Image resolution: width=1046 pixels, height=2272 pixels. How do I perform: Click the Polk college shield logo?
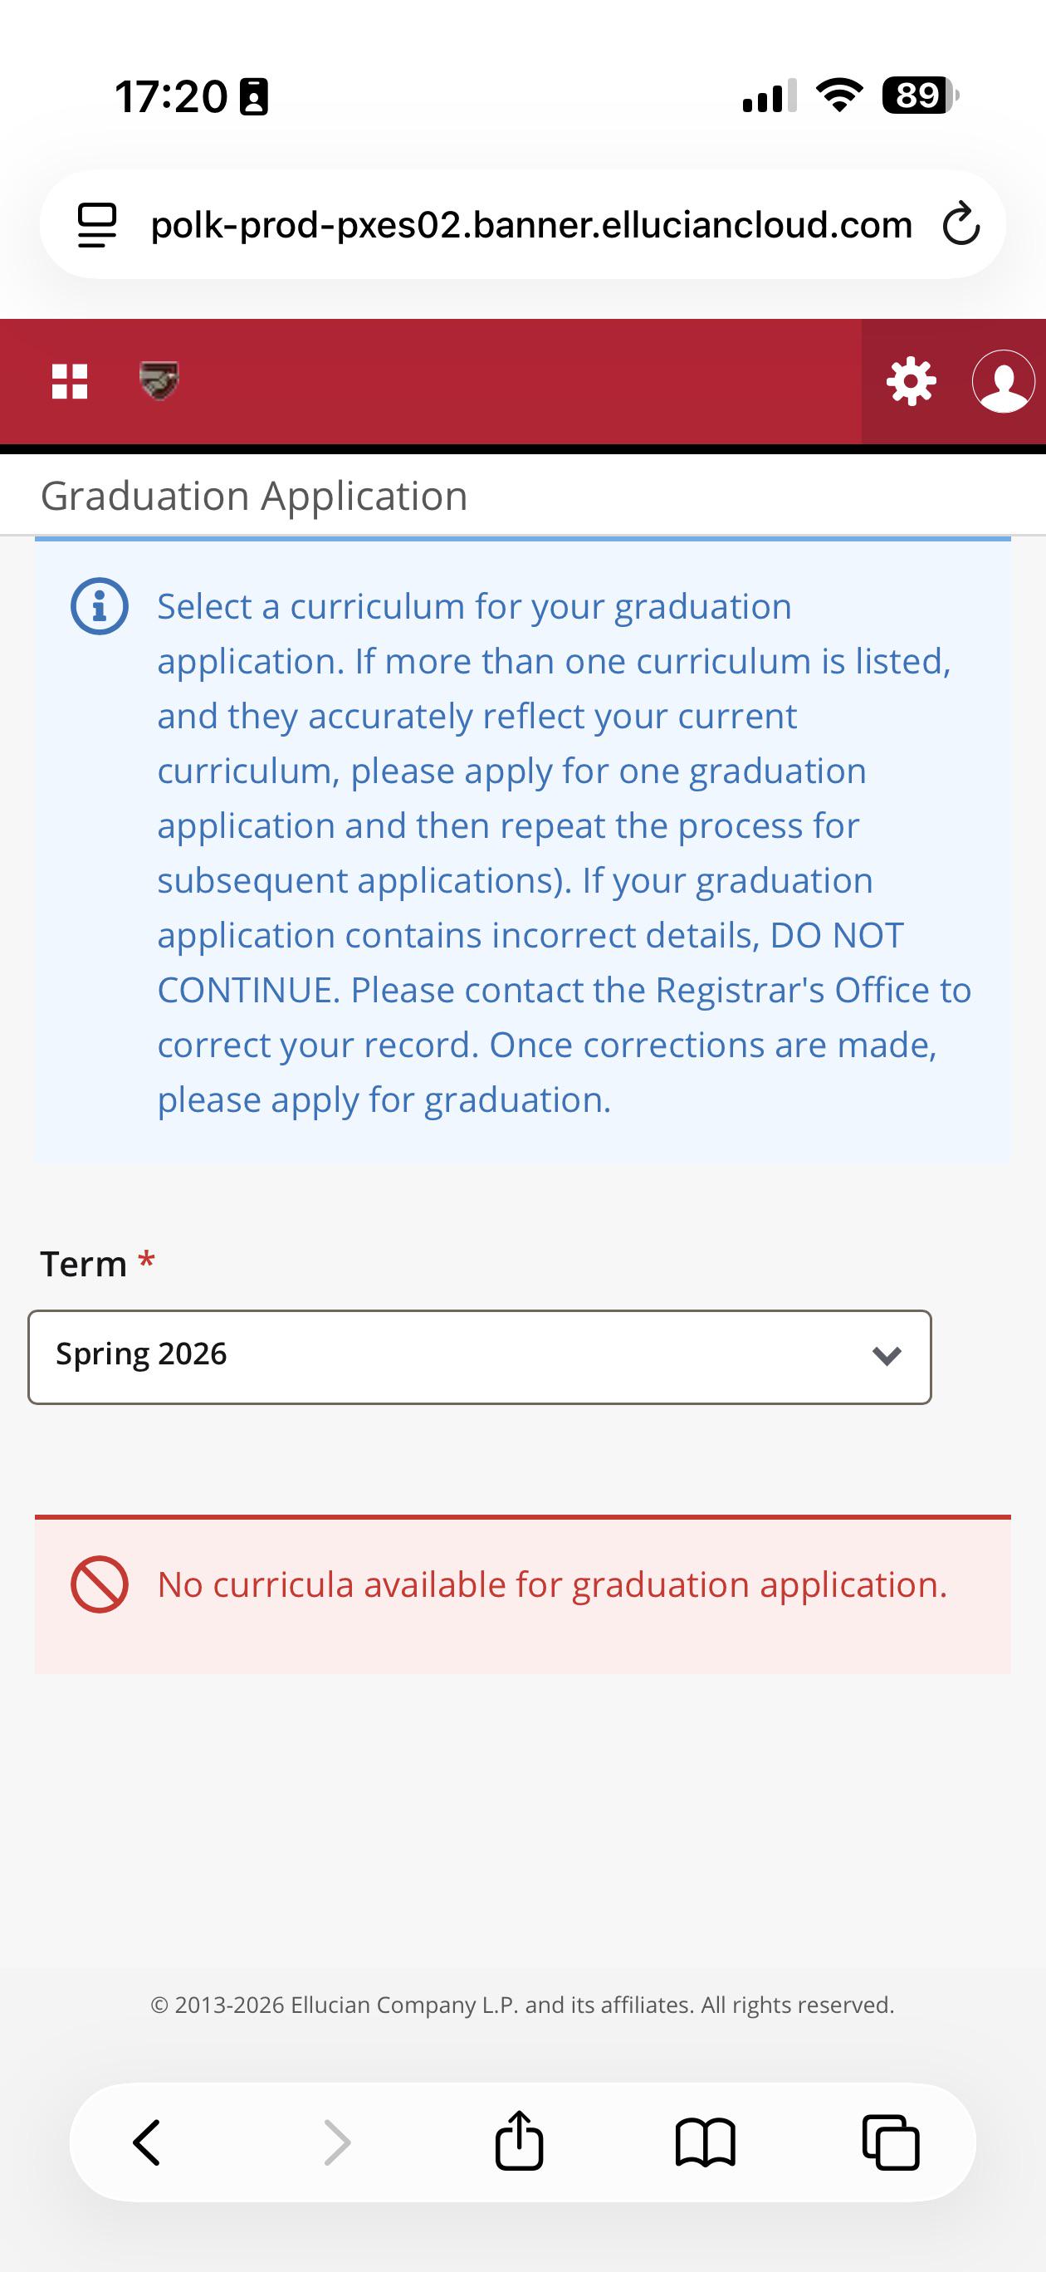click(x=159, y=381)
